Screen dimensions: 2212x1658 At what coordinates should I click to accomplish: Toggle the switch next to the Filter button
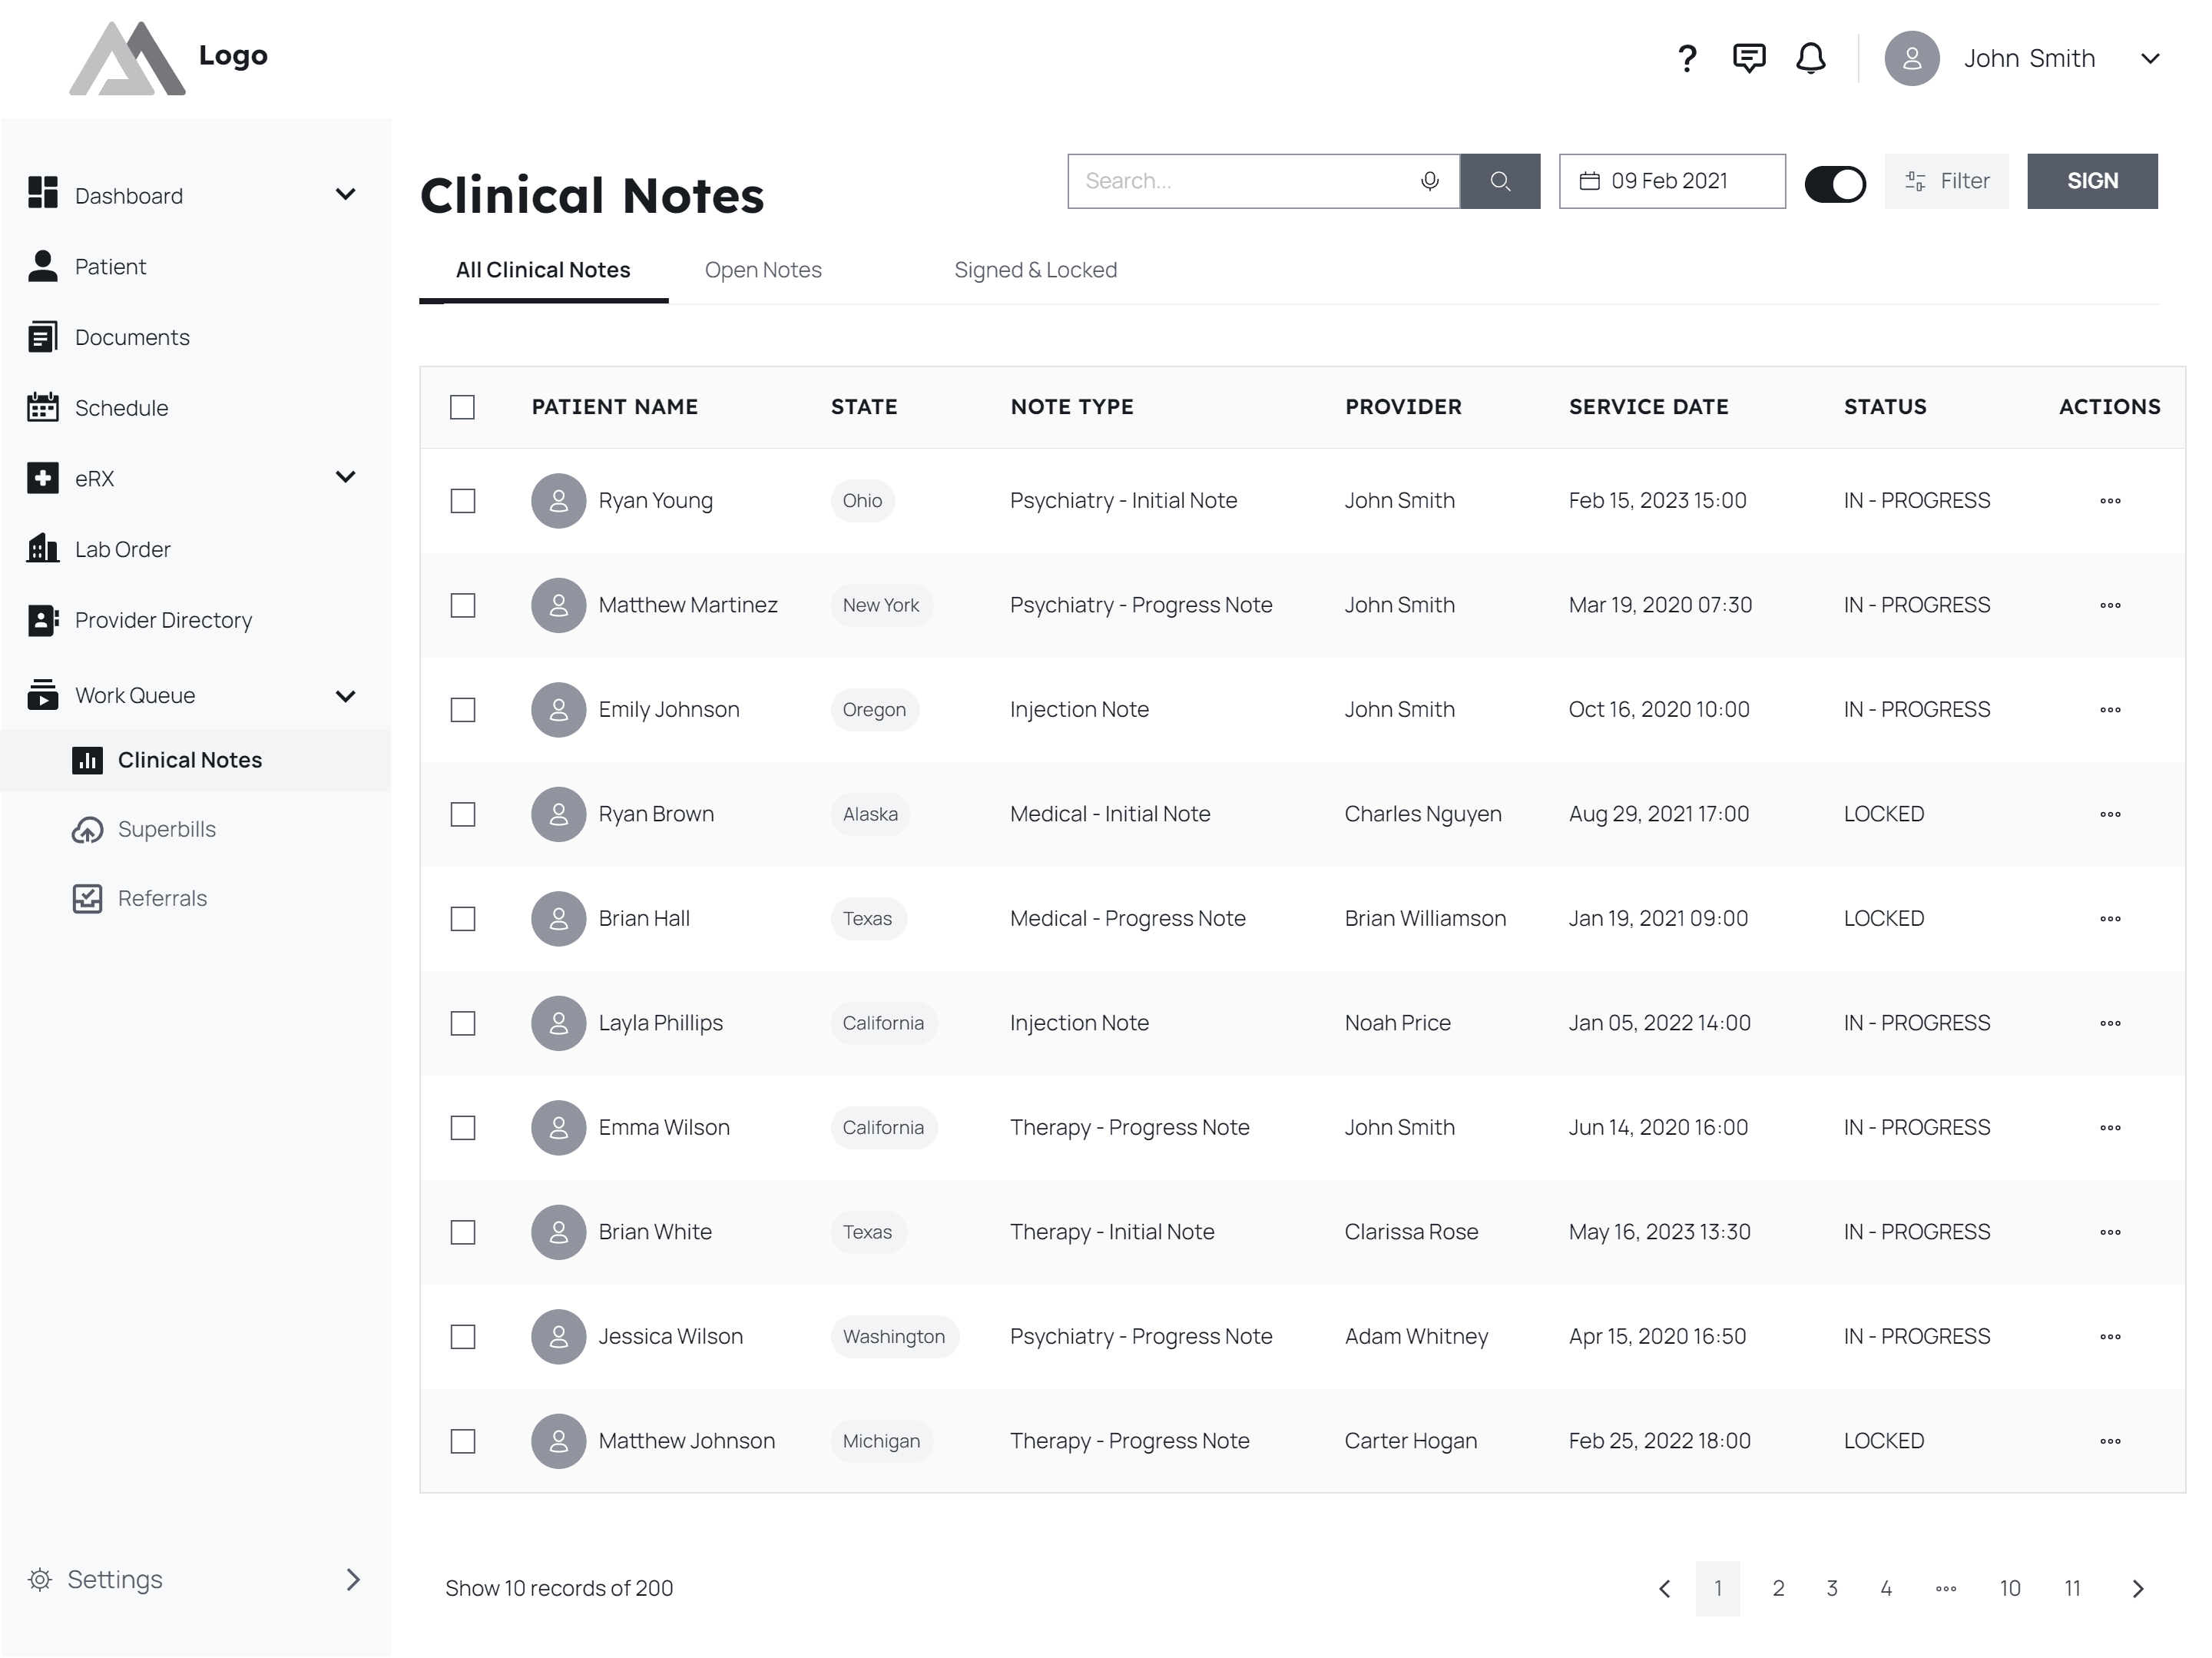(x=1835, y=183)
